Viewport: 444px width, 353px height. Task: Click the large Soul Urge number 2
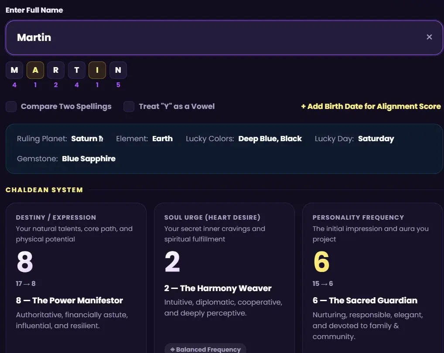172,261
